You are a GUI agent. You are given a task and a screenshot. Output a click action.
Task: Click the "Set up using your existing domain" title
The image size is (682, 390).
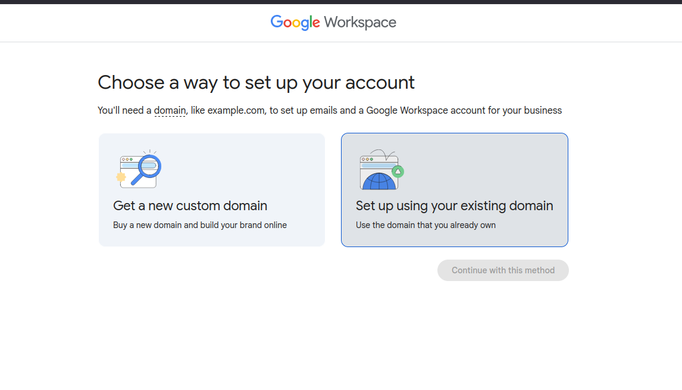coord(454,206)
